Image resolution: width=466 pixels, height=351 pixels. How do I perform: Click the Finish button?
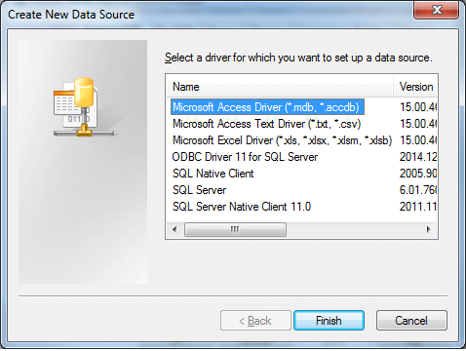pos(329,321)
